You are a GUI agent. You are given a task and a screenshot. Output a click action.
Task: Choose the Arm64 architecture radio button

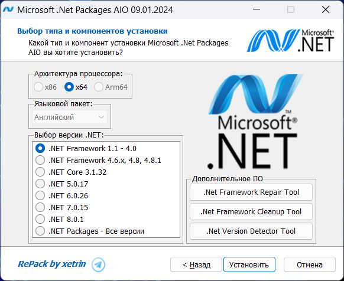[111, 87]
